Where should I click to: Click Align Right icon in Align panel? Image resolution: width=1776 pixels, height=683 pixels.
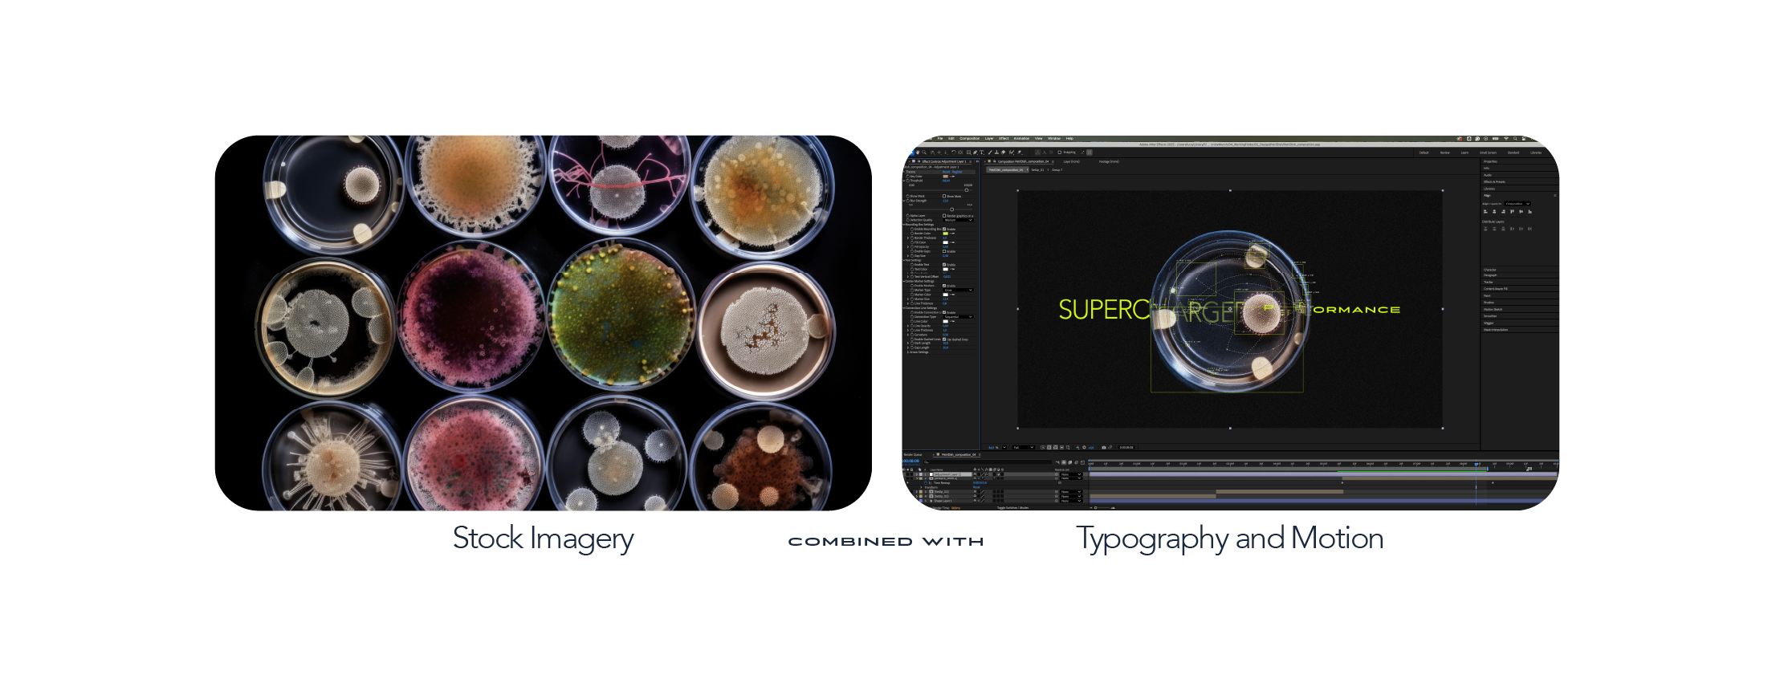[1503, 212]
